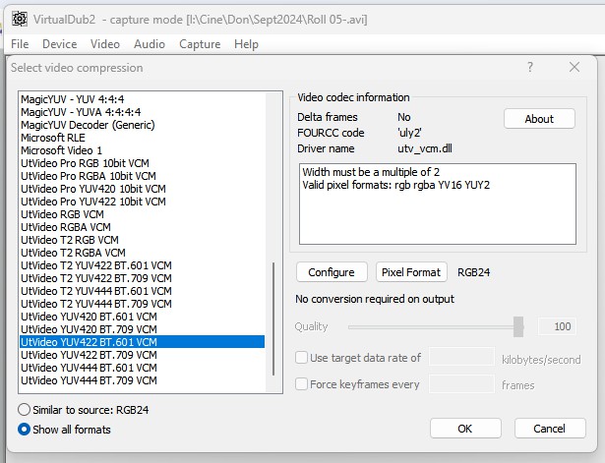This screenshot has height=463, width=605.
Task: Click the VirtualDub2 gear app icon
Action: [19, 19]
